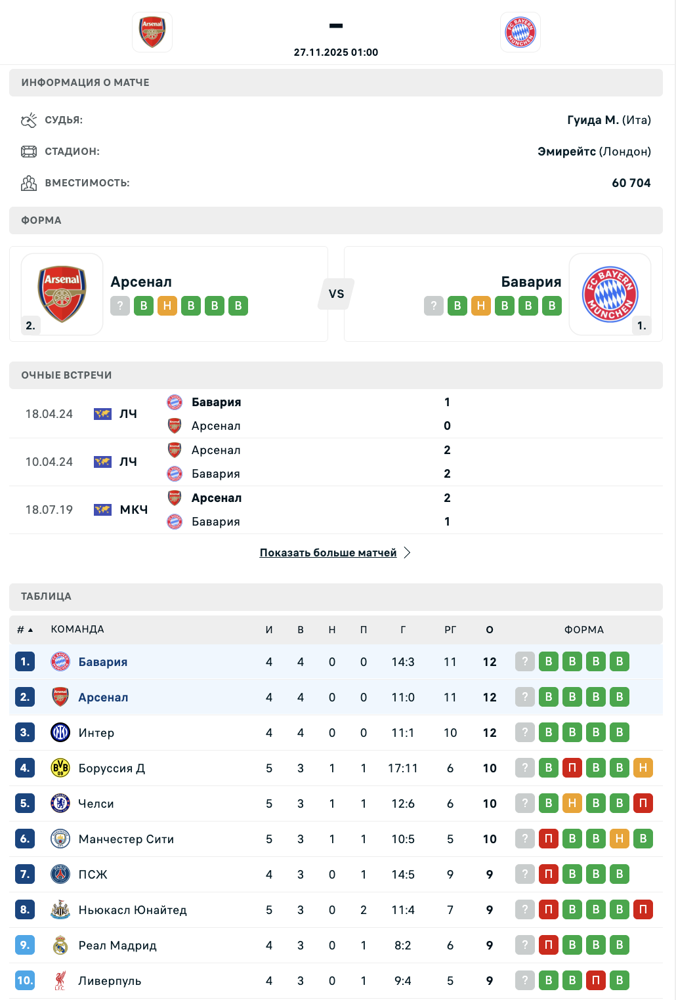The height and width of the screenshot is (1000, 676).
Task: Expand more head-to-head matches via chevron arrow
Action: (x=408, y=552)
